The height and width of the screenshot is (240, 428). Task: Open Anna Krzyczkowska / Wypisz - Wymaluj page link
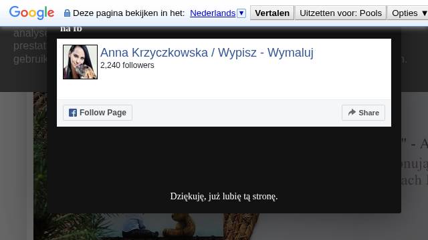click(207, 53)
